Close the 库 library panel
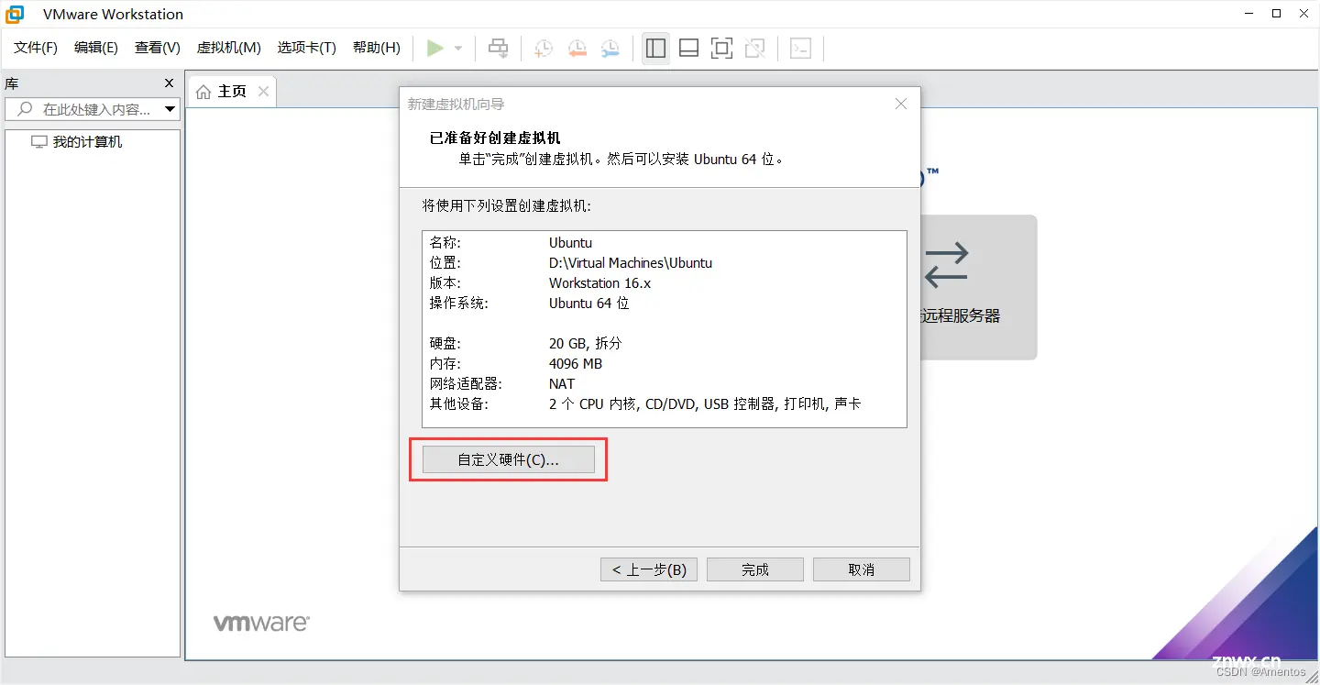 [169, 83]
